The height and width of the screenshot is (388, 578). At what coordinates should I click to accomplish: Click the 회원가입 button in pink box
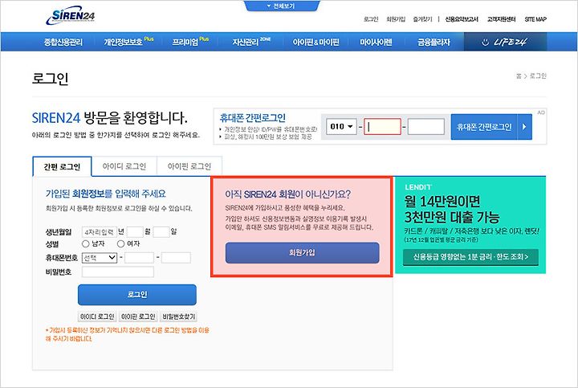coord(303,253)
